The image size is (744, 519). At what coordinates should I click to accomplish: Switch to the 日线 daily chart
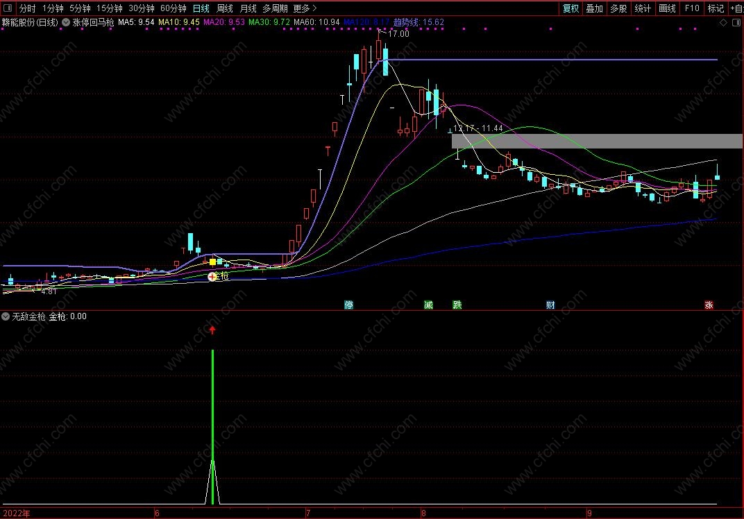pyautogui.click(x=201, y=8)
